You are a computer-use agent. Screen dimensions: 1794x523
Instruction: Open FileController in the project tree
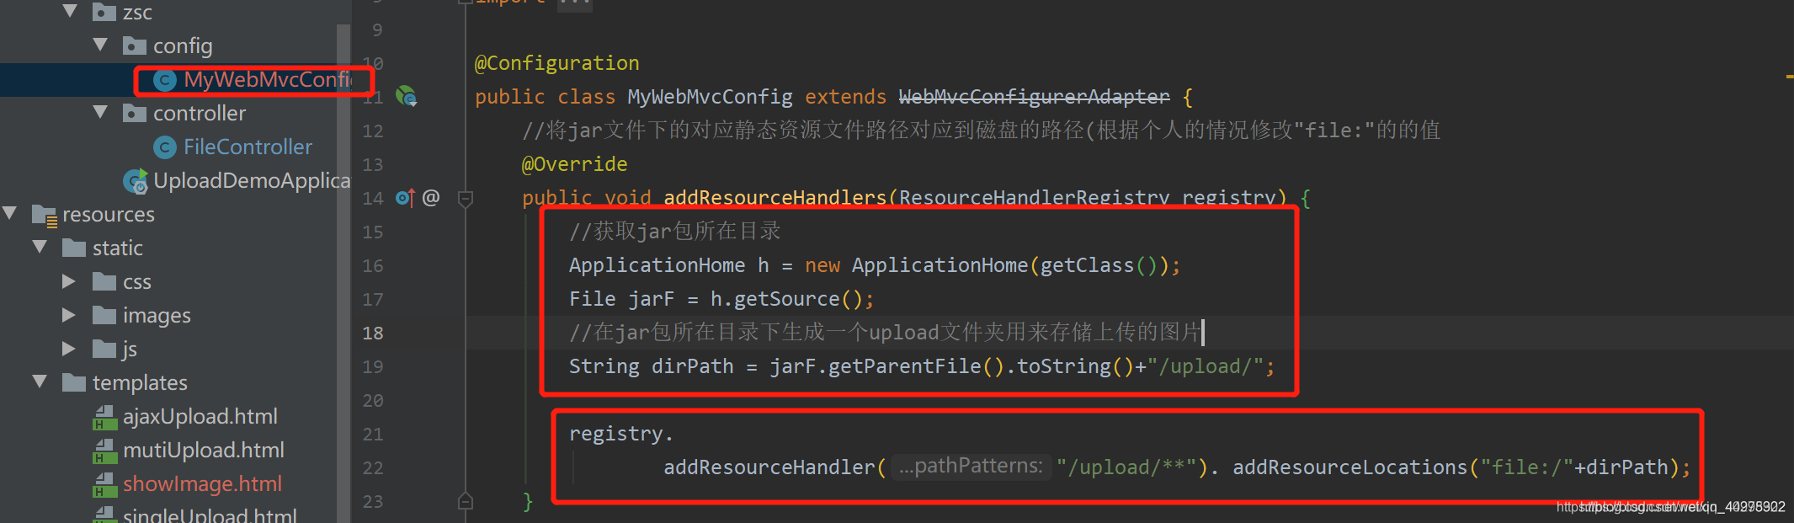tap(248, 147)
